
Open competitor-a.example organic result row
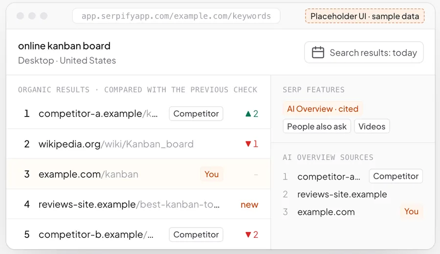point(138,114)
